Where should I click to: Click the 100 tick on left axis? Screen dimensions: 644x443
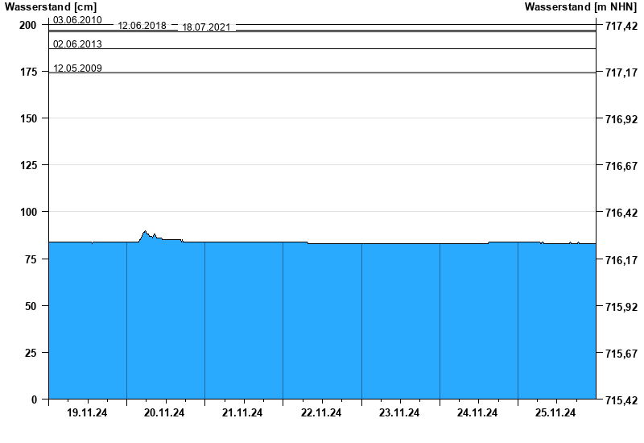(x=28, y=212)
